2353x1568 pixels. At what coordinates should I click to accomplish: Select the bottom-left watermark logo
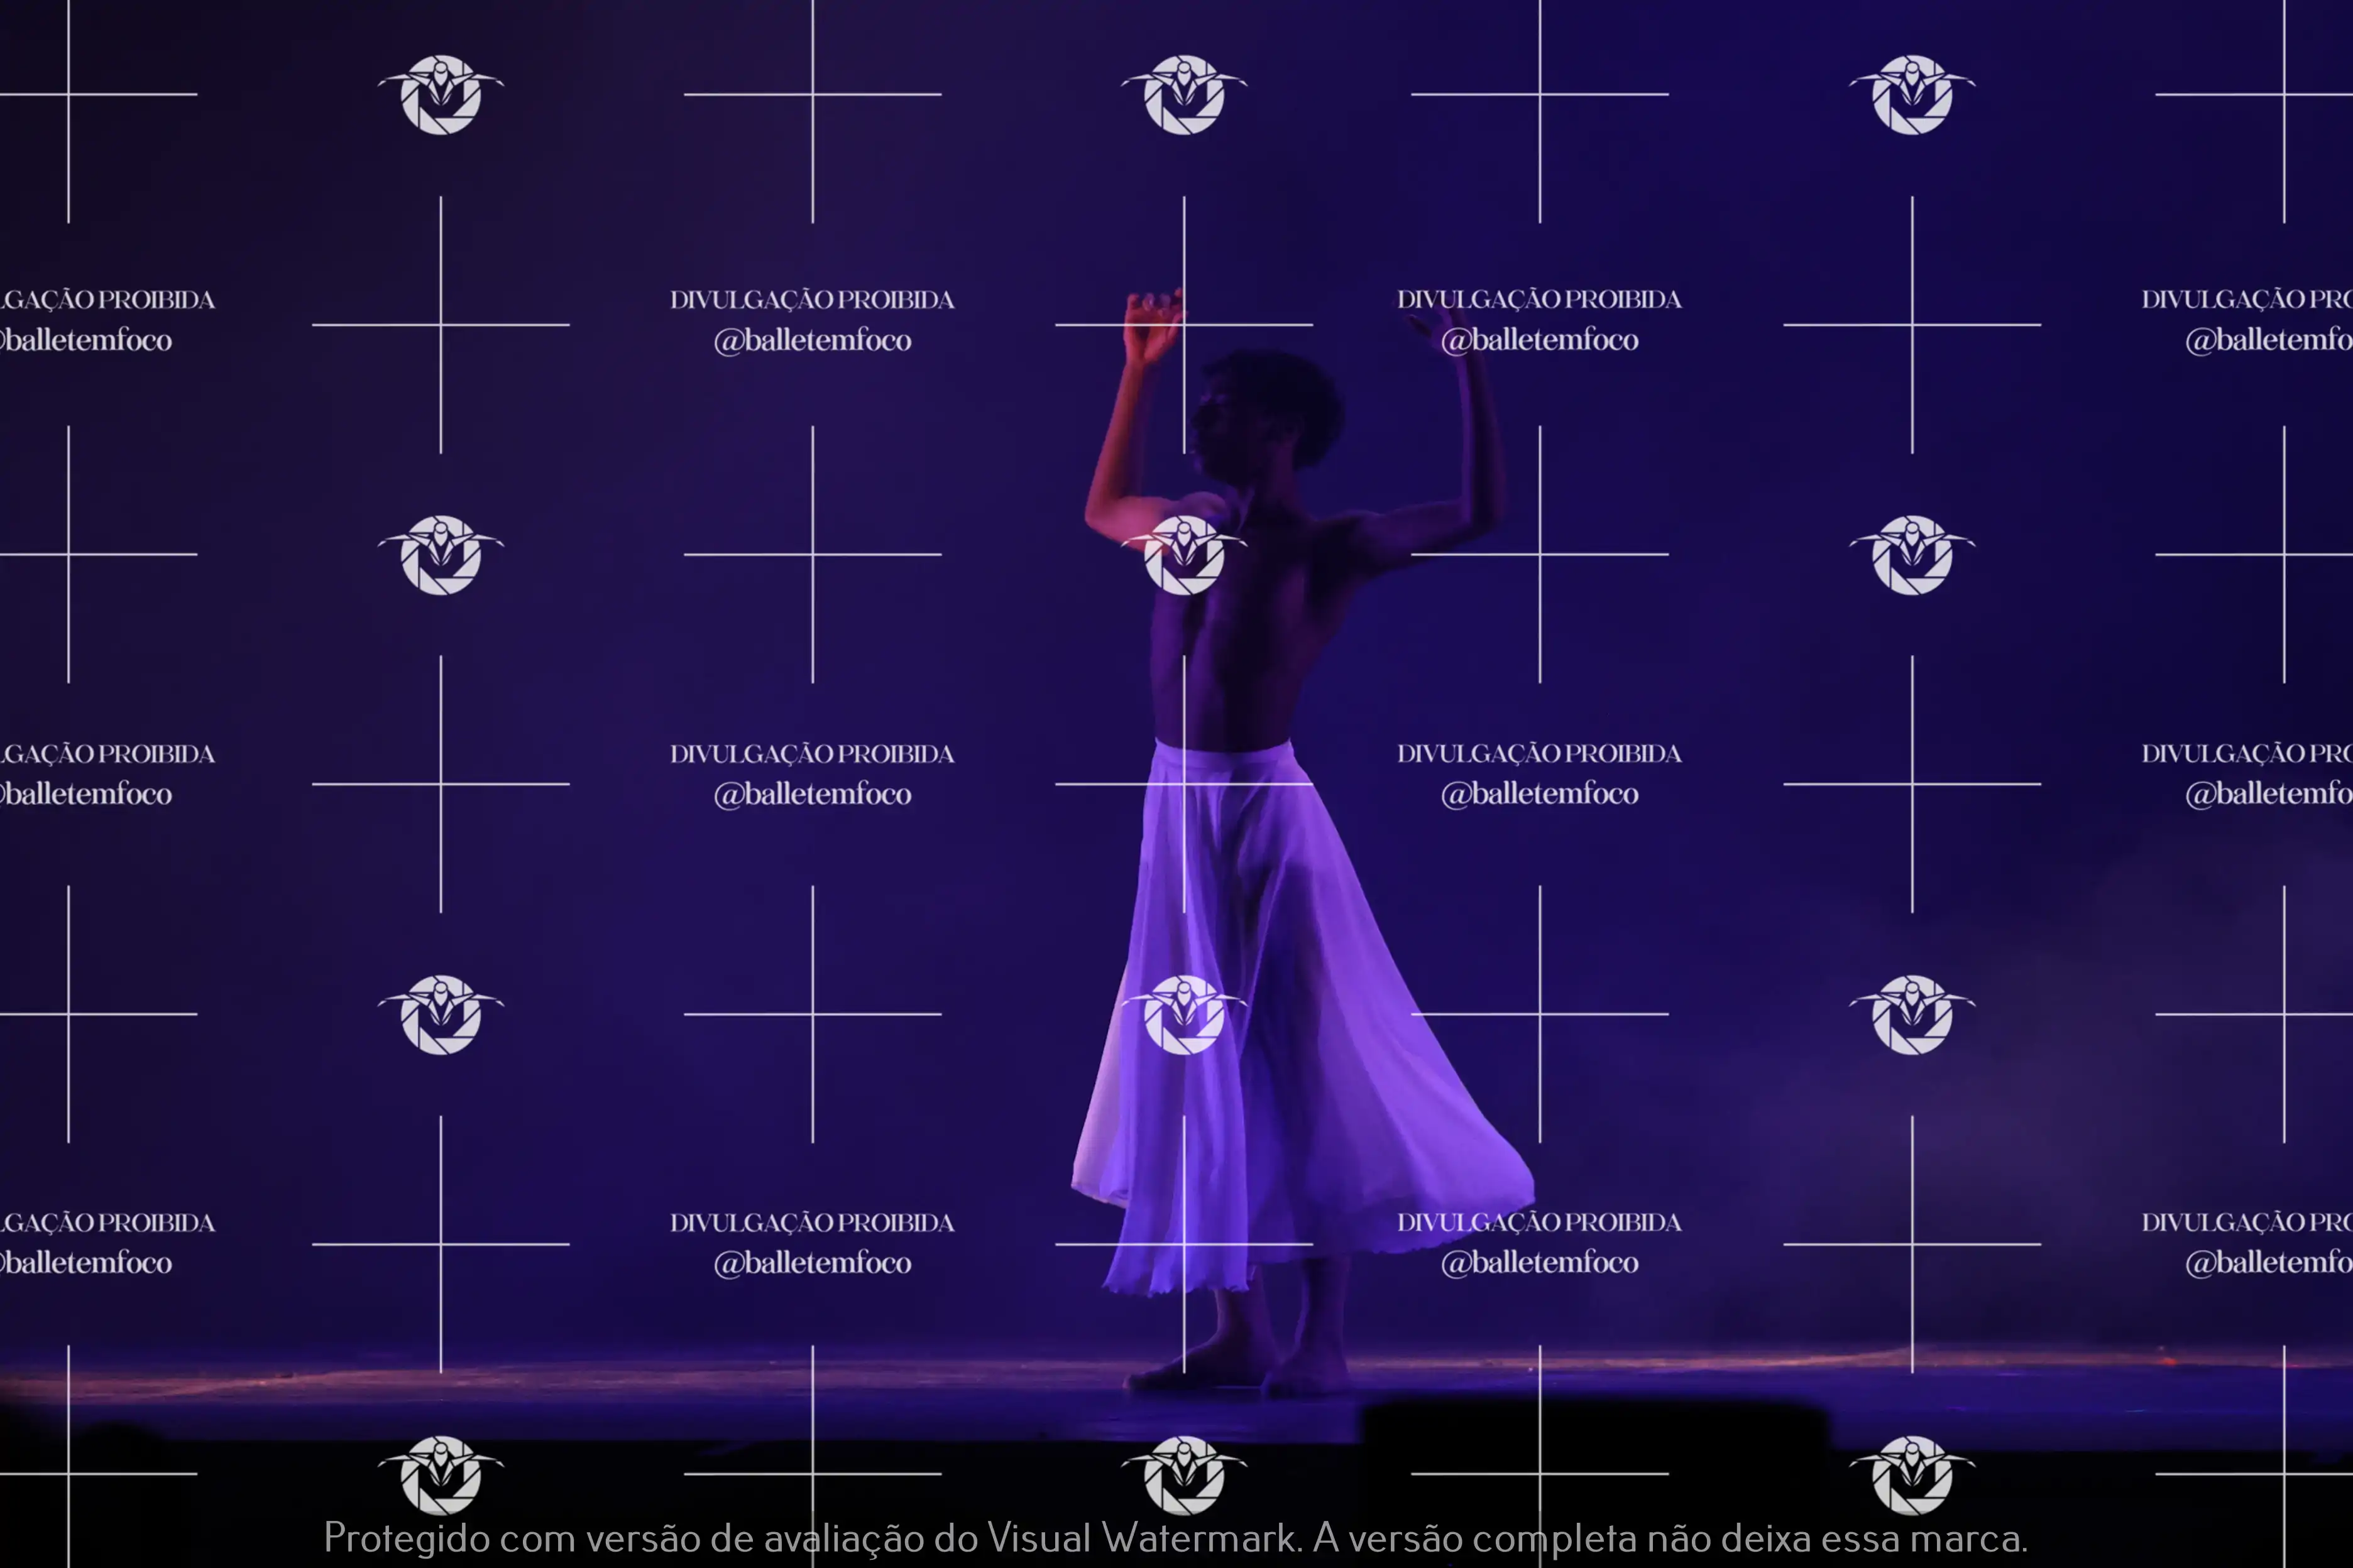(440, 1475)
